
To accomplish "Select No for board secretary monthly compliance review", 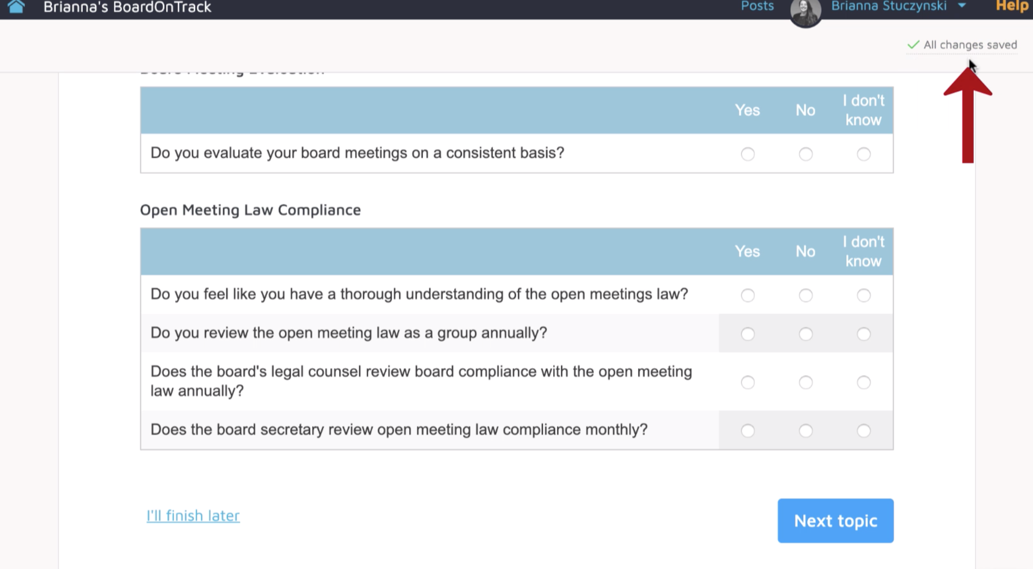I will (x=806, y=431).
